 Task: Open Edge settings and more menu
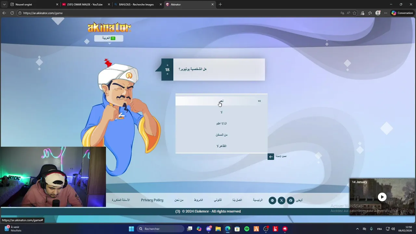[x=385, y=13]
